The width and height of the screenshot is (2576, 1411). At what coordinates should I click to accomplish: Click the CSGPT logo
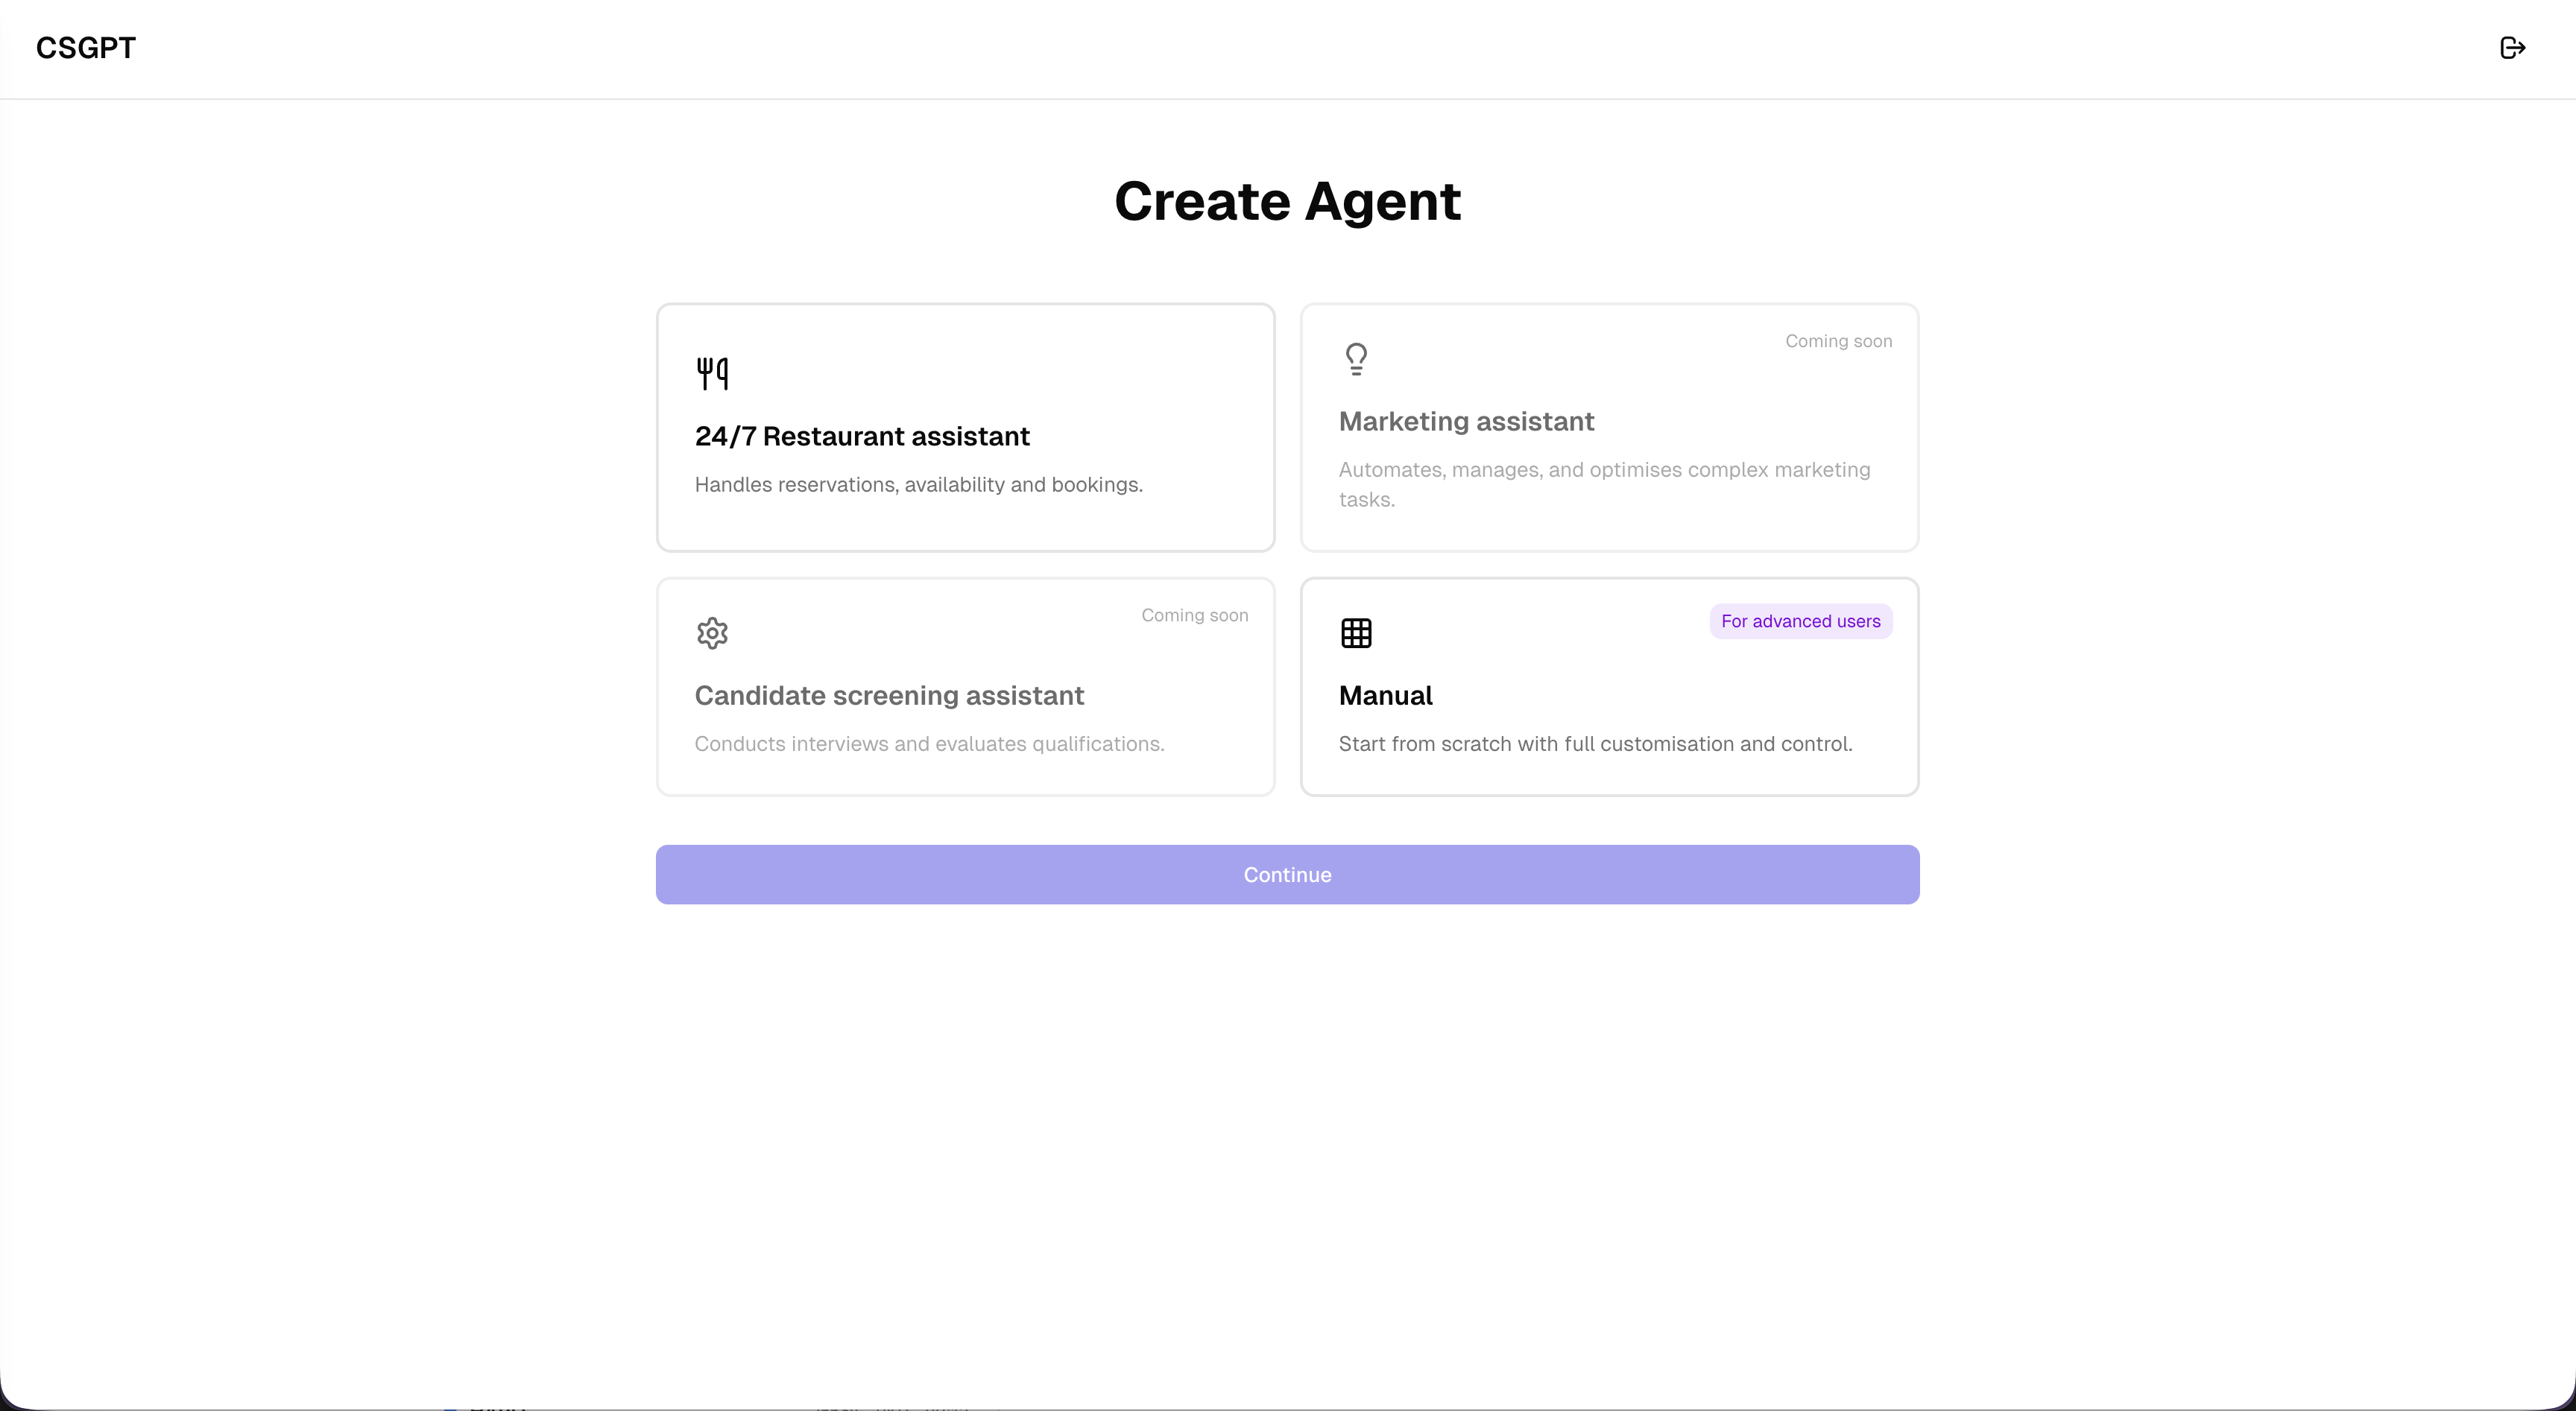coord(86,47)
